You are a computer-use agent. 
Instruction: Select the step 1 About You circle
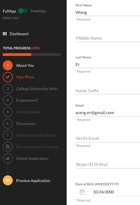[8, 65]
